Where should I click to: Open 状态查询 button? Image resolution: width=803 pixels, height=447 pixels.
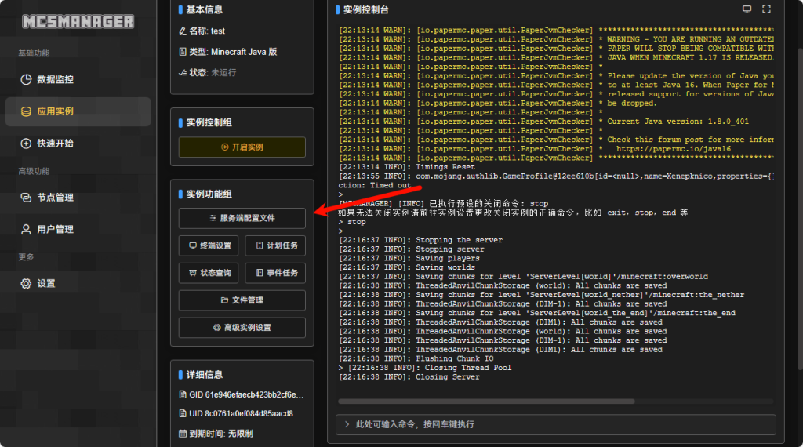coord(209,273)
